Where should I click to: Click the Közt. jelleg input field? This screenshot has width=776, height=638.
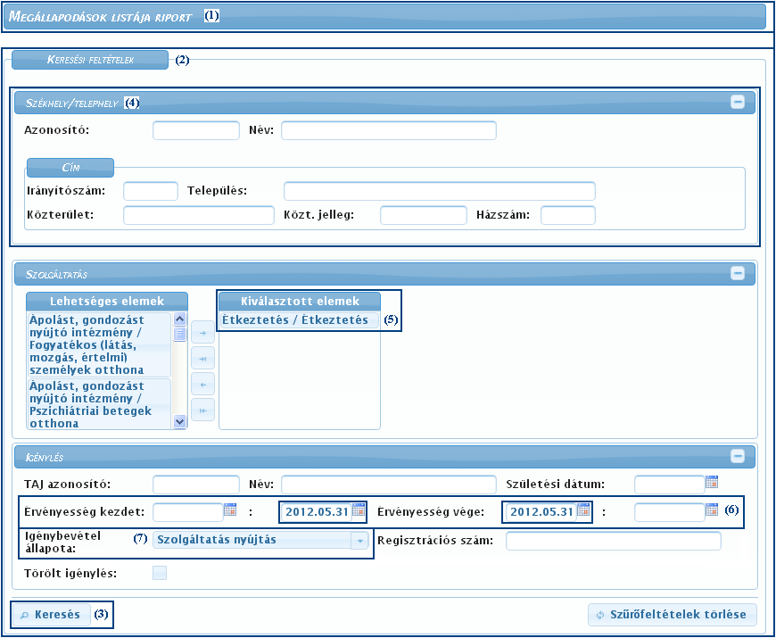tap(424, 215)
